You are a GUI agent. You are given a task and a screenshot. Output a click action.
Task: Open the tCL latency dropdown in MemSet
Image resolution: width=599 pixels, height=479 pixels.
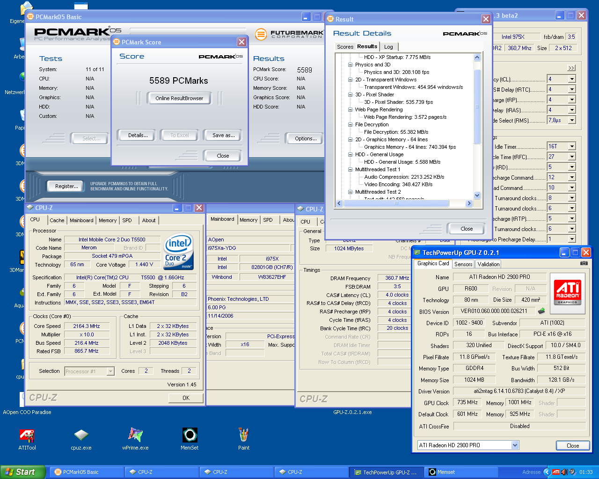coord(572,79)
